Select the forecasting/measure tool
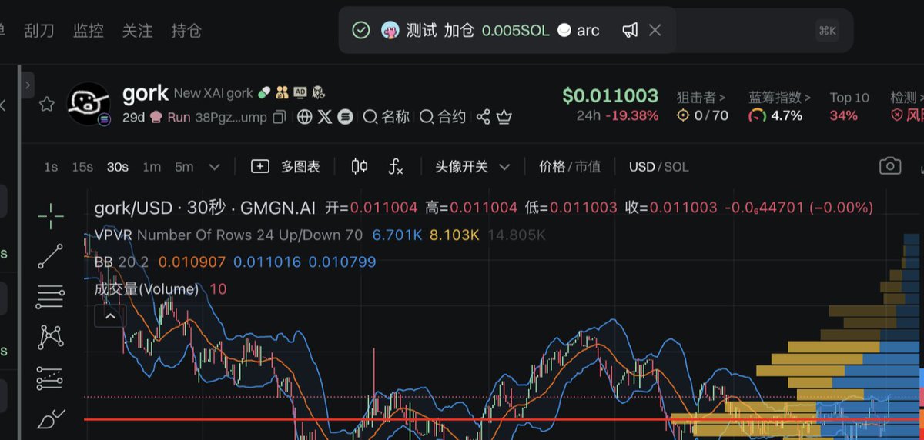The image size is (924, 440). 51,378
